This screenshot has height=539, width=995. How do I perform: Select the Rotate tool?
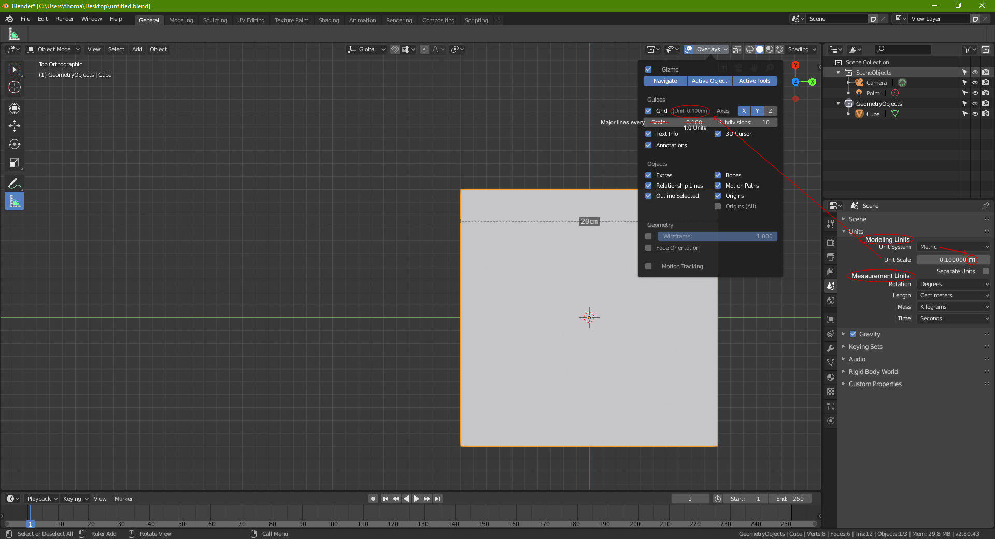[x=15, y=144]
